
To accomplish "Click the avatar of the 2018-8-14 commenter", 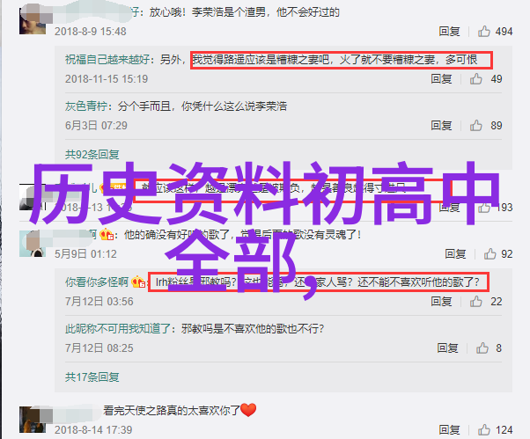I will pos(32,420).
